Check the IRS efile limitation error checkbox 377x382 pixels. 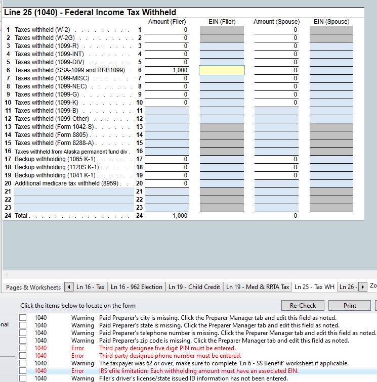pyautogui.click(x=23, y=370)
